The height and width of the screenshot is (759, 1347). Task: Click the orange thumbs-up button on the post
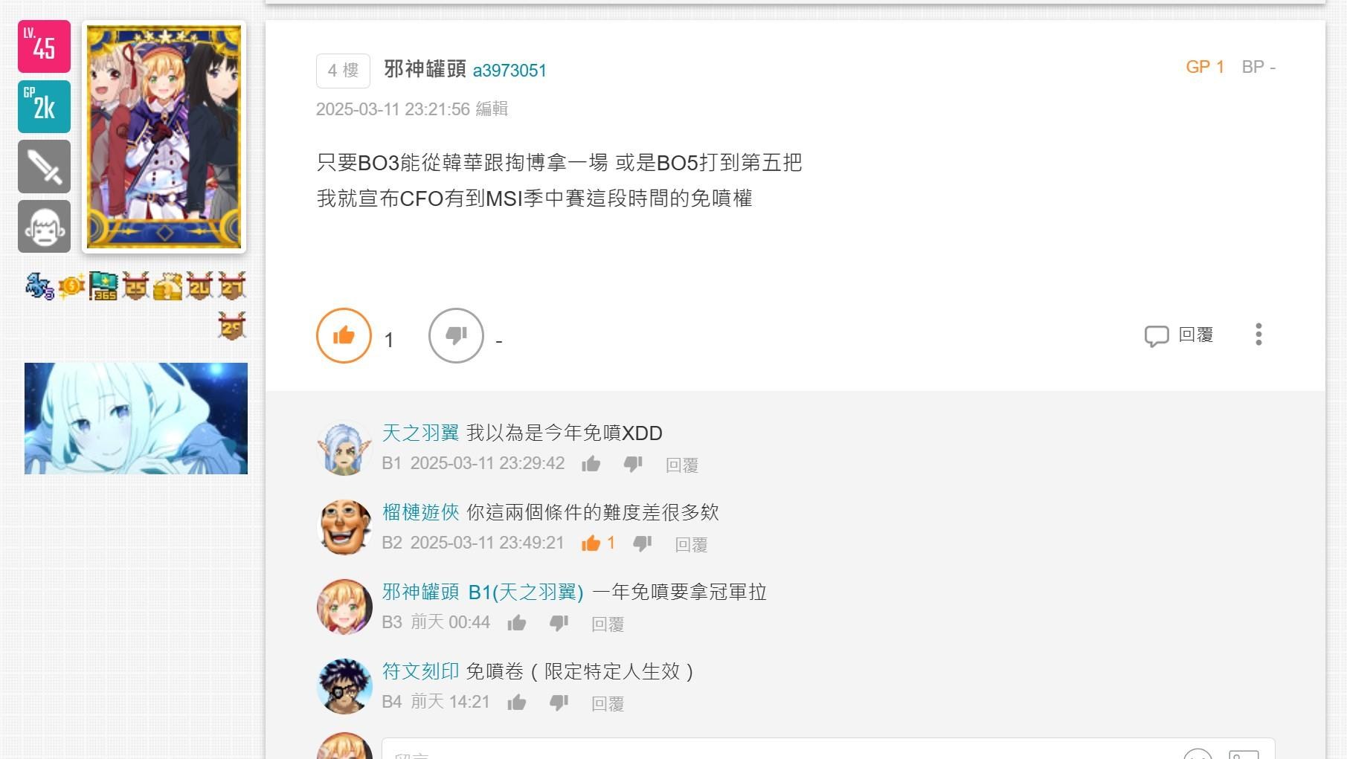point(344,336)
